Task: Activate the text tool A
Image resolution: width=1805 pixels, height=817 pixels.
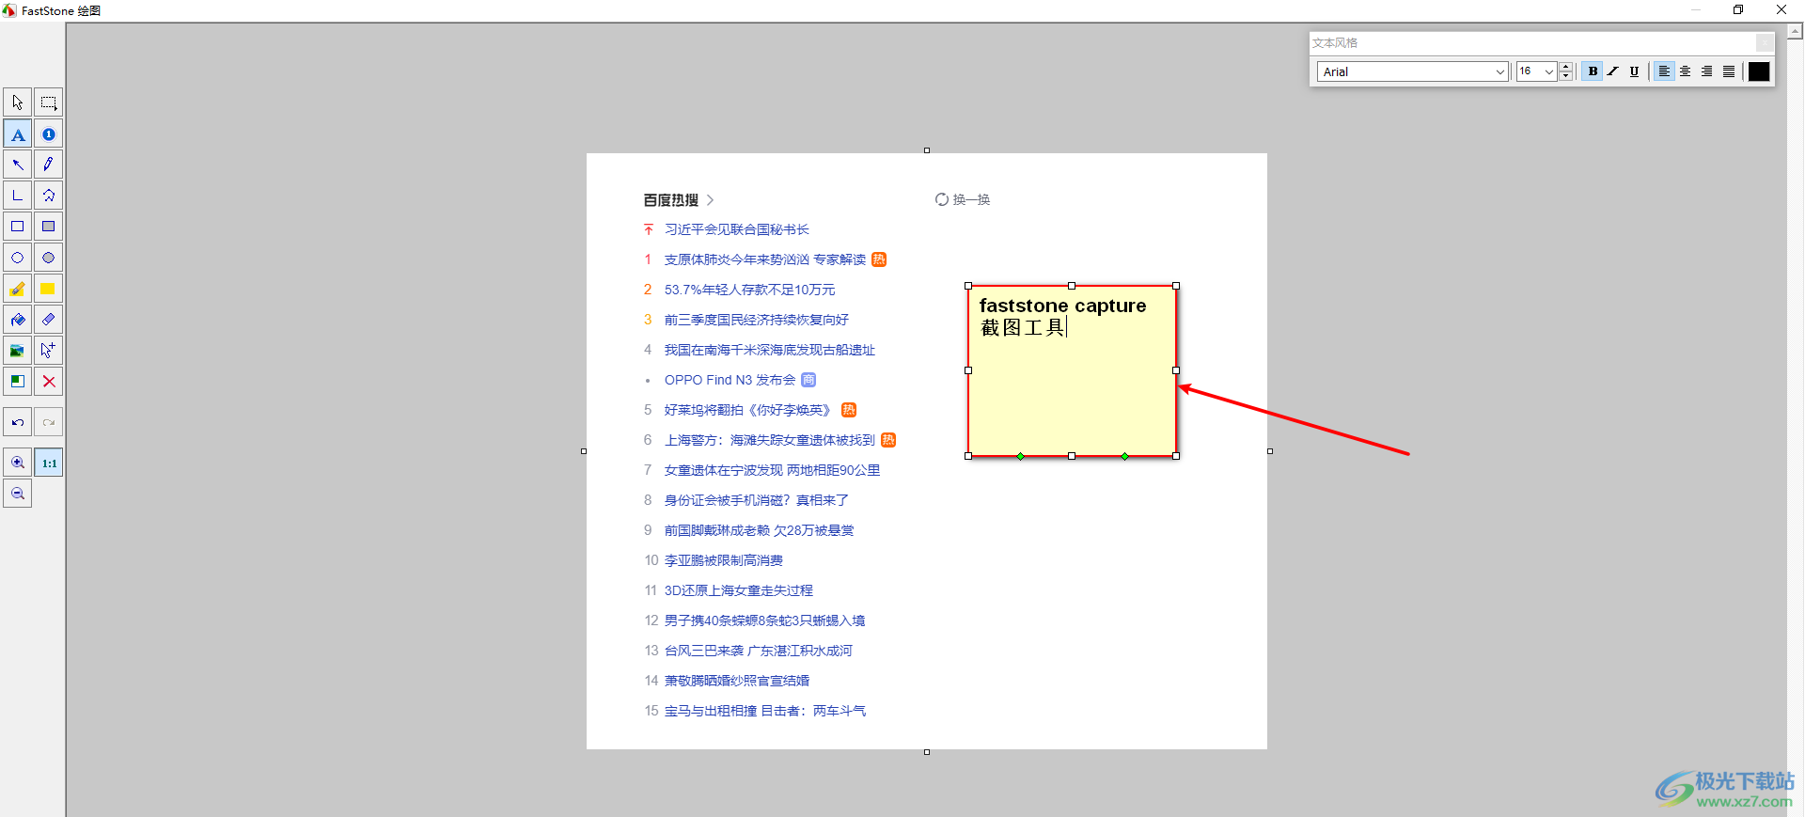Action: point(18,134)
